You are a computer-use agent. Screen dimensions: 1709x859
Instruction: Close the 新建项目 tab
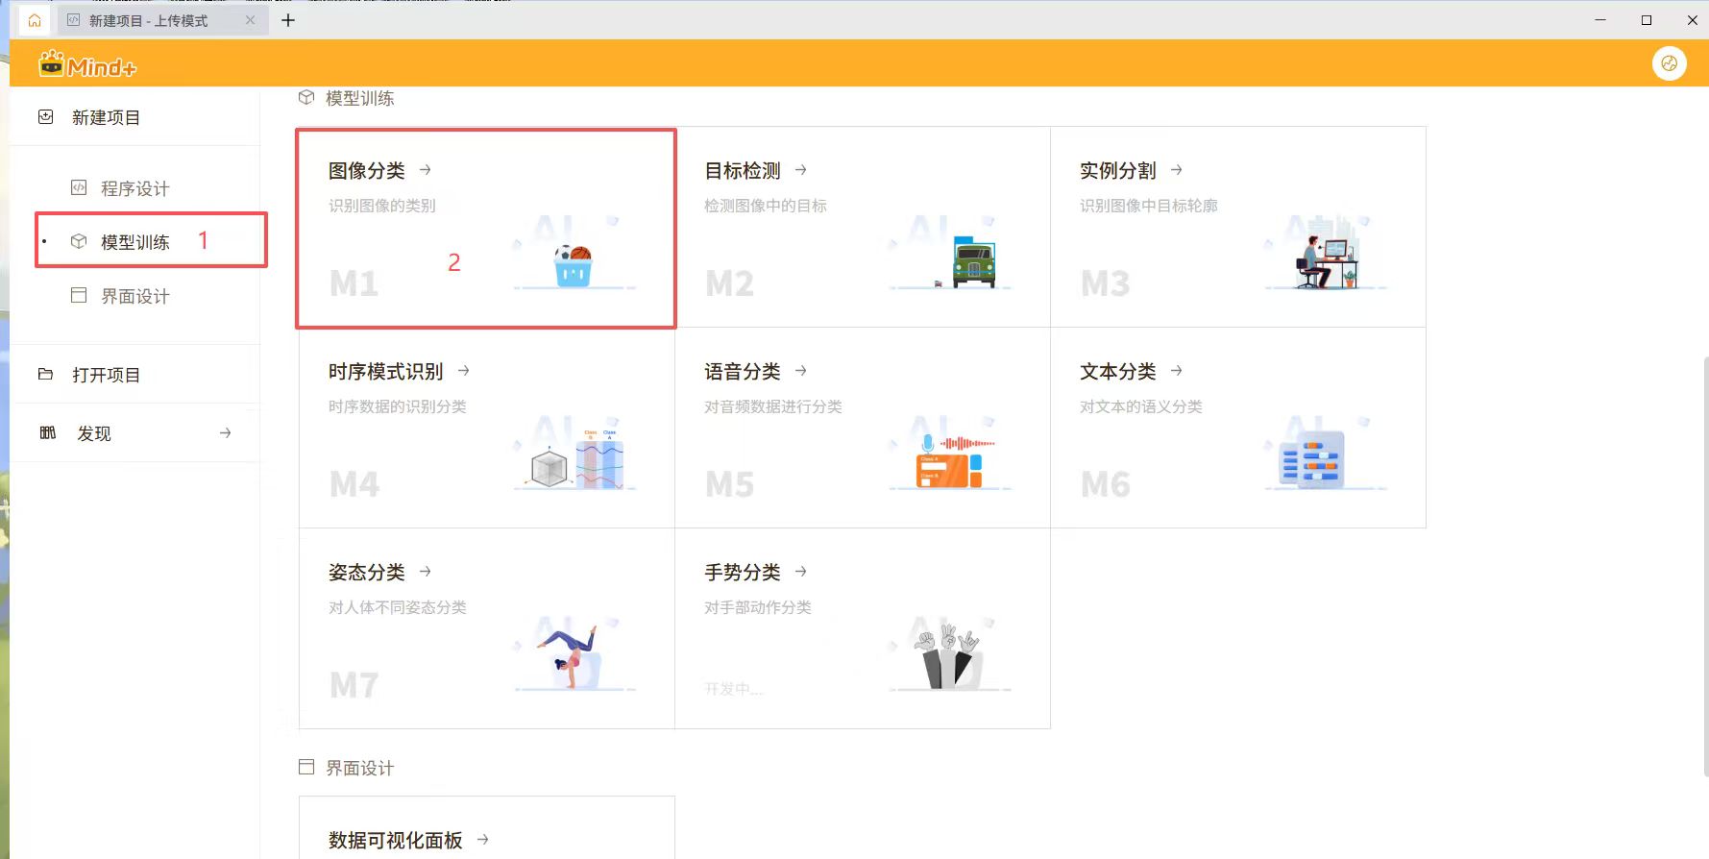(251, 20)
